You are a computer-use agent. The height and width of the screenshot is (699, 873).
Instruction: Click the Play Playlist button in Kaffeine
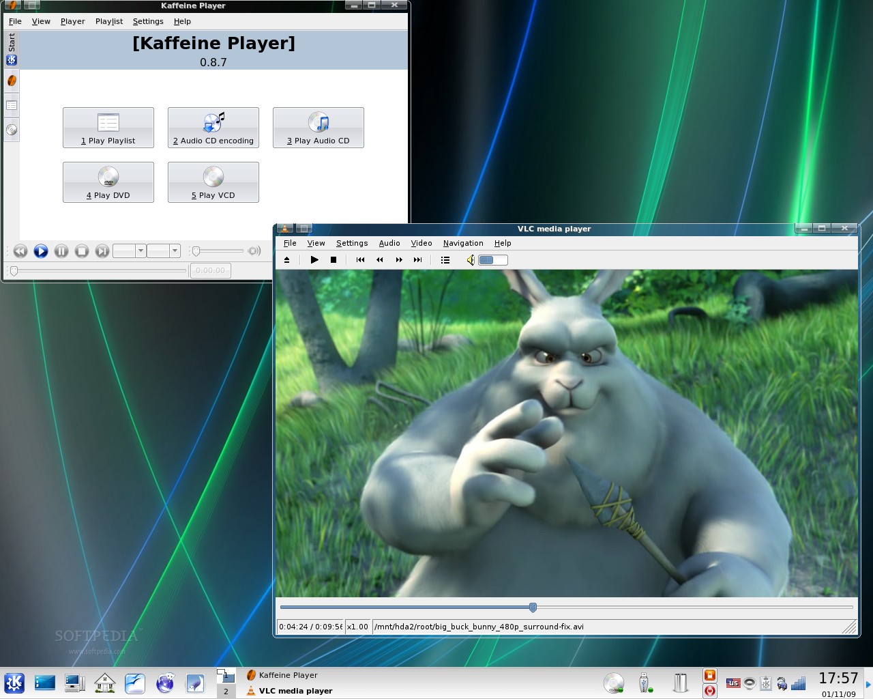click(108, 128)
